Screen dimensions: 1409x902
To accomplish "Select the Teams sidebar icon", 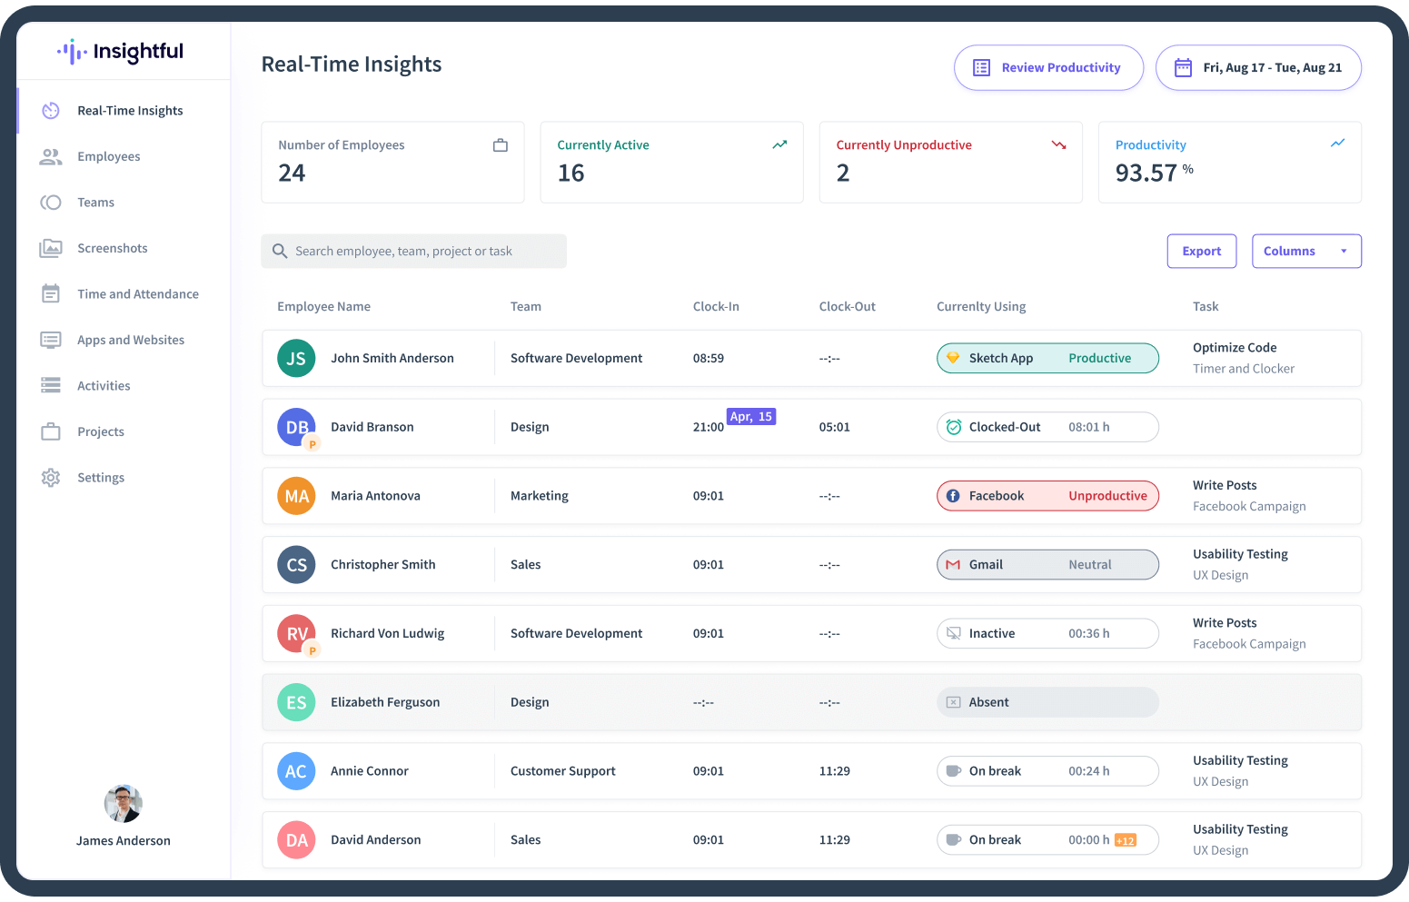I will click(x=51, y=202).
